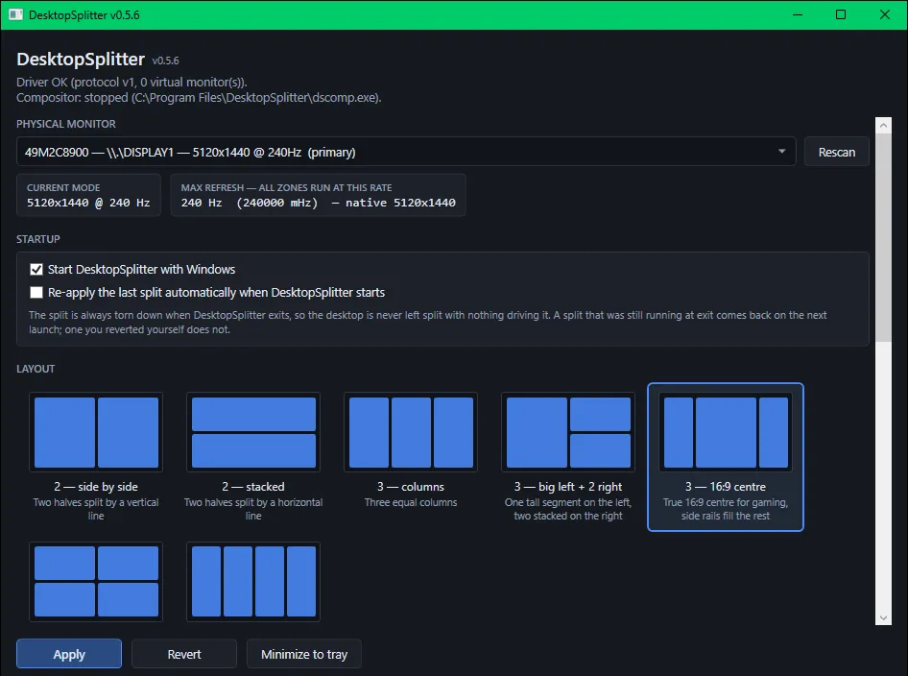Click the Max Refresh 240 Hz native value

[x=318, y=203]
